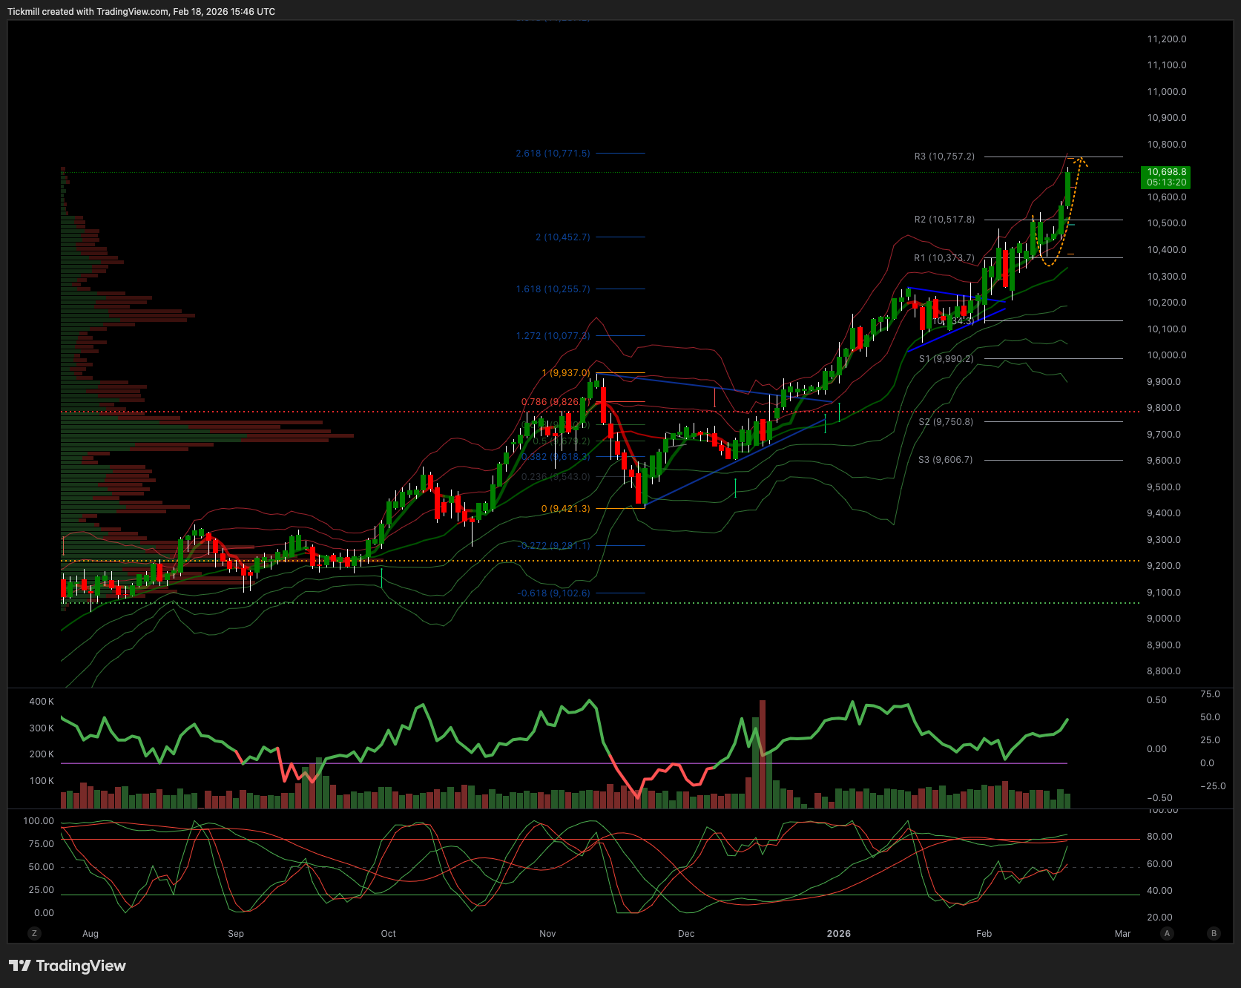This screenshot has height=988, width=1241.
Task: Click the 10,000.0 price axis label
Action: (x=1167, y=355)
